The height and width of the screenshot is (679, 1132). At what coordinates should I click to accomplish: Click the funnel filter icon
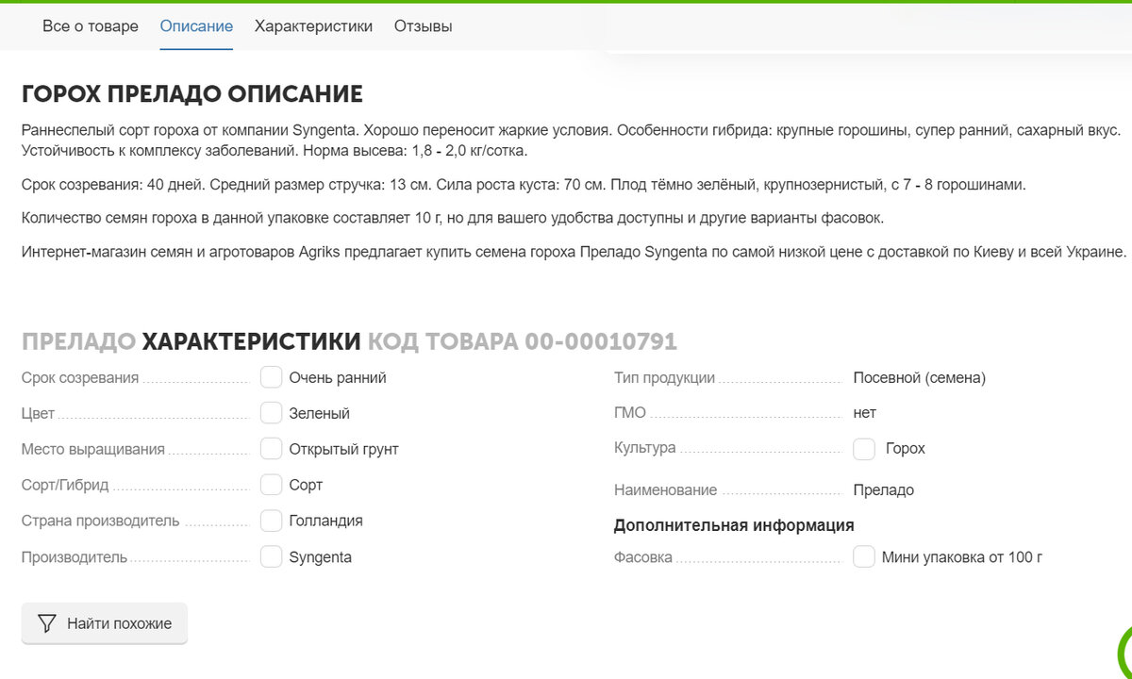(x=47, y=623)
